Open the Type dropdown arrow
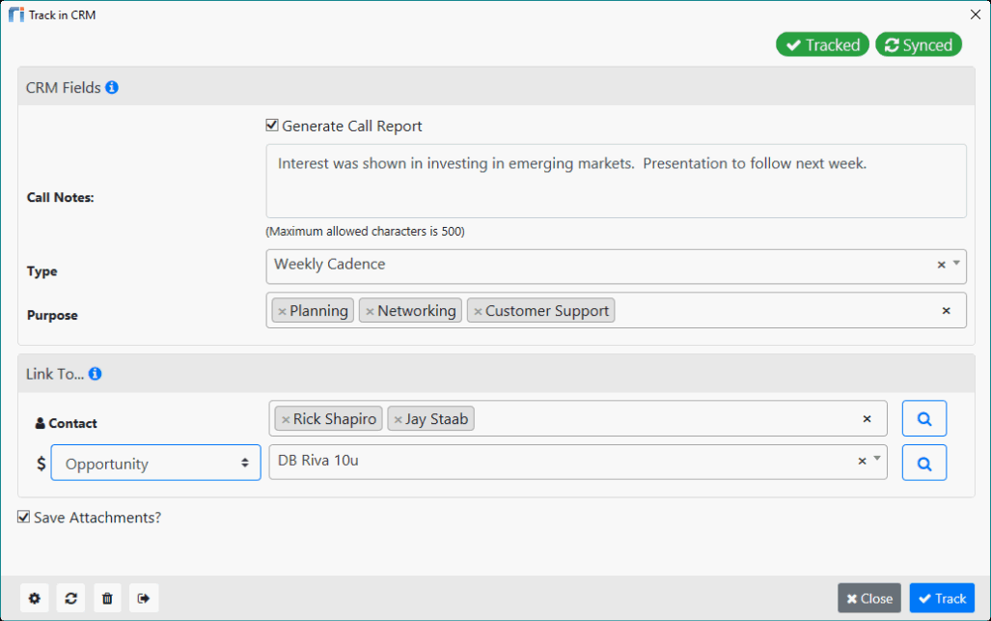 (956, 263)
